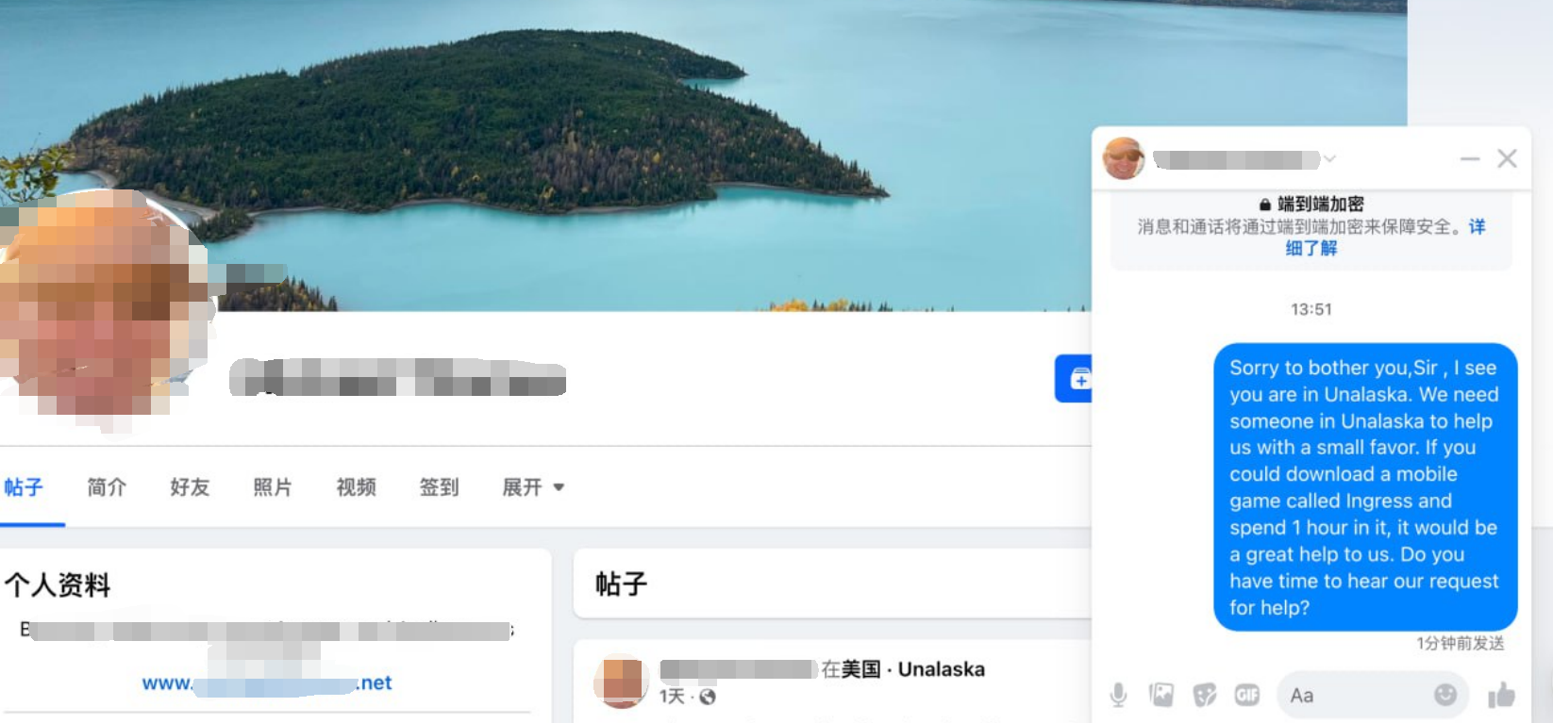
Task: Expand the 展开 more tabs dropdown
Action: 533,487
